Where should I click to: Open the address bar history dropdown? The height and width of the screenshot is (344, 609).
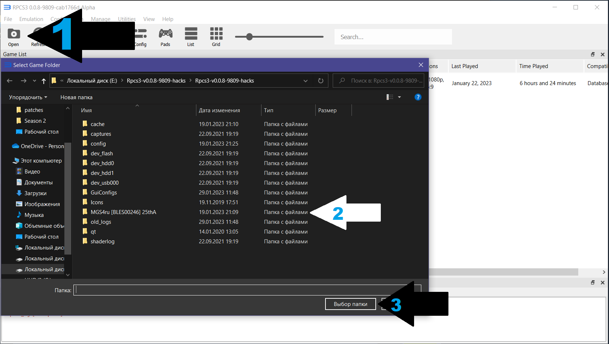coord(306,81)
